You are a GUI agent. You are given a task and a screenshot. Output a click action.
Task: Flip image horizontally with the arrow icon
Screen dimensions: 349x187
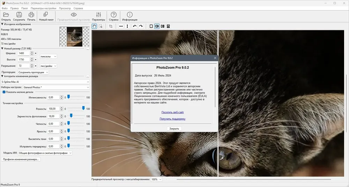tap(121, 26)
